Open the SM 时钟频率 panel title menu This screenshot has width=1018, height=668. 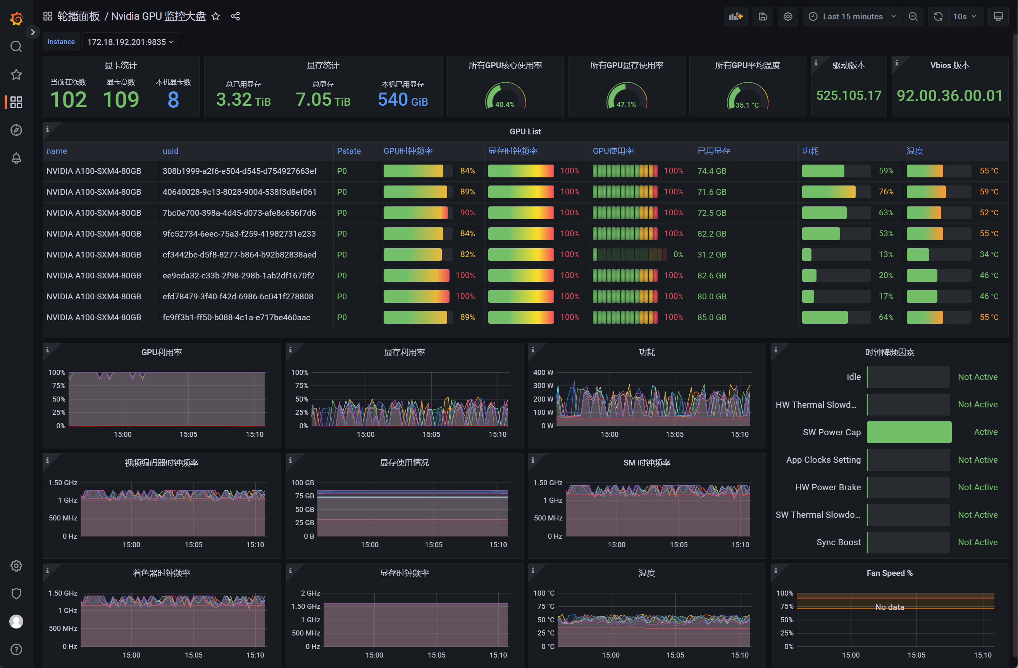click(x=647, y=462)
